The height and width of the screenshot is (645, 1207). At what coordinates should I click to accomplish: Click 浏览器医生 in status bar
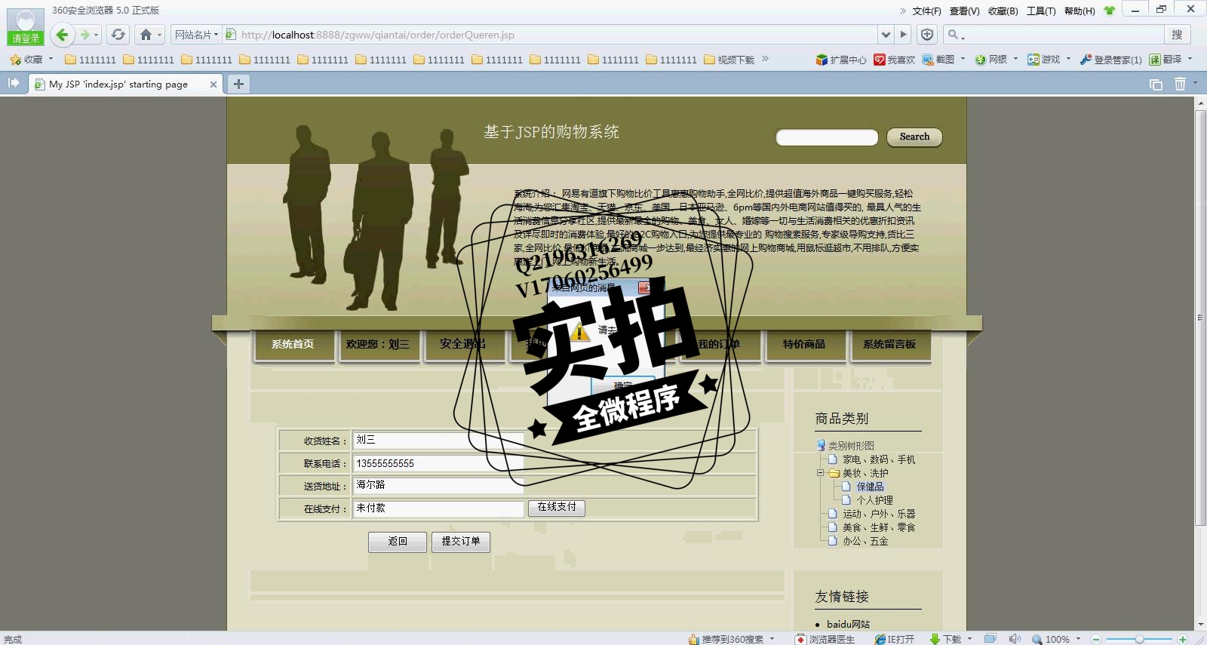point(825,639)
